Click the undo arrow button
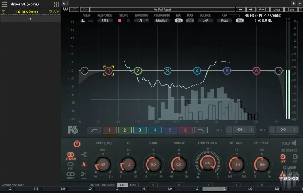 [74, 10]
